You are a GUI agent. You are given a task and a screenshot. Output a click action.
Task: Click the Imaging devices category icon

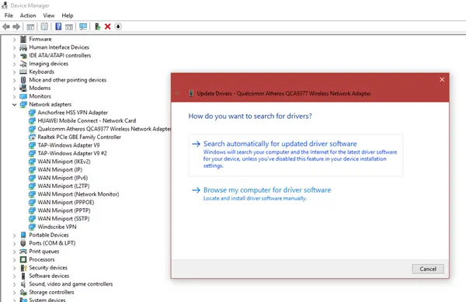click(23, 64)
